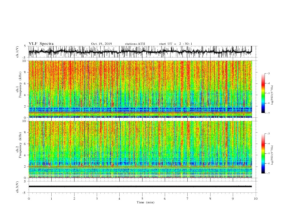Screen dimensions: 288x223
Task: Click time axis tick label "7"
Action: [188, 199]
